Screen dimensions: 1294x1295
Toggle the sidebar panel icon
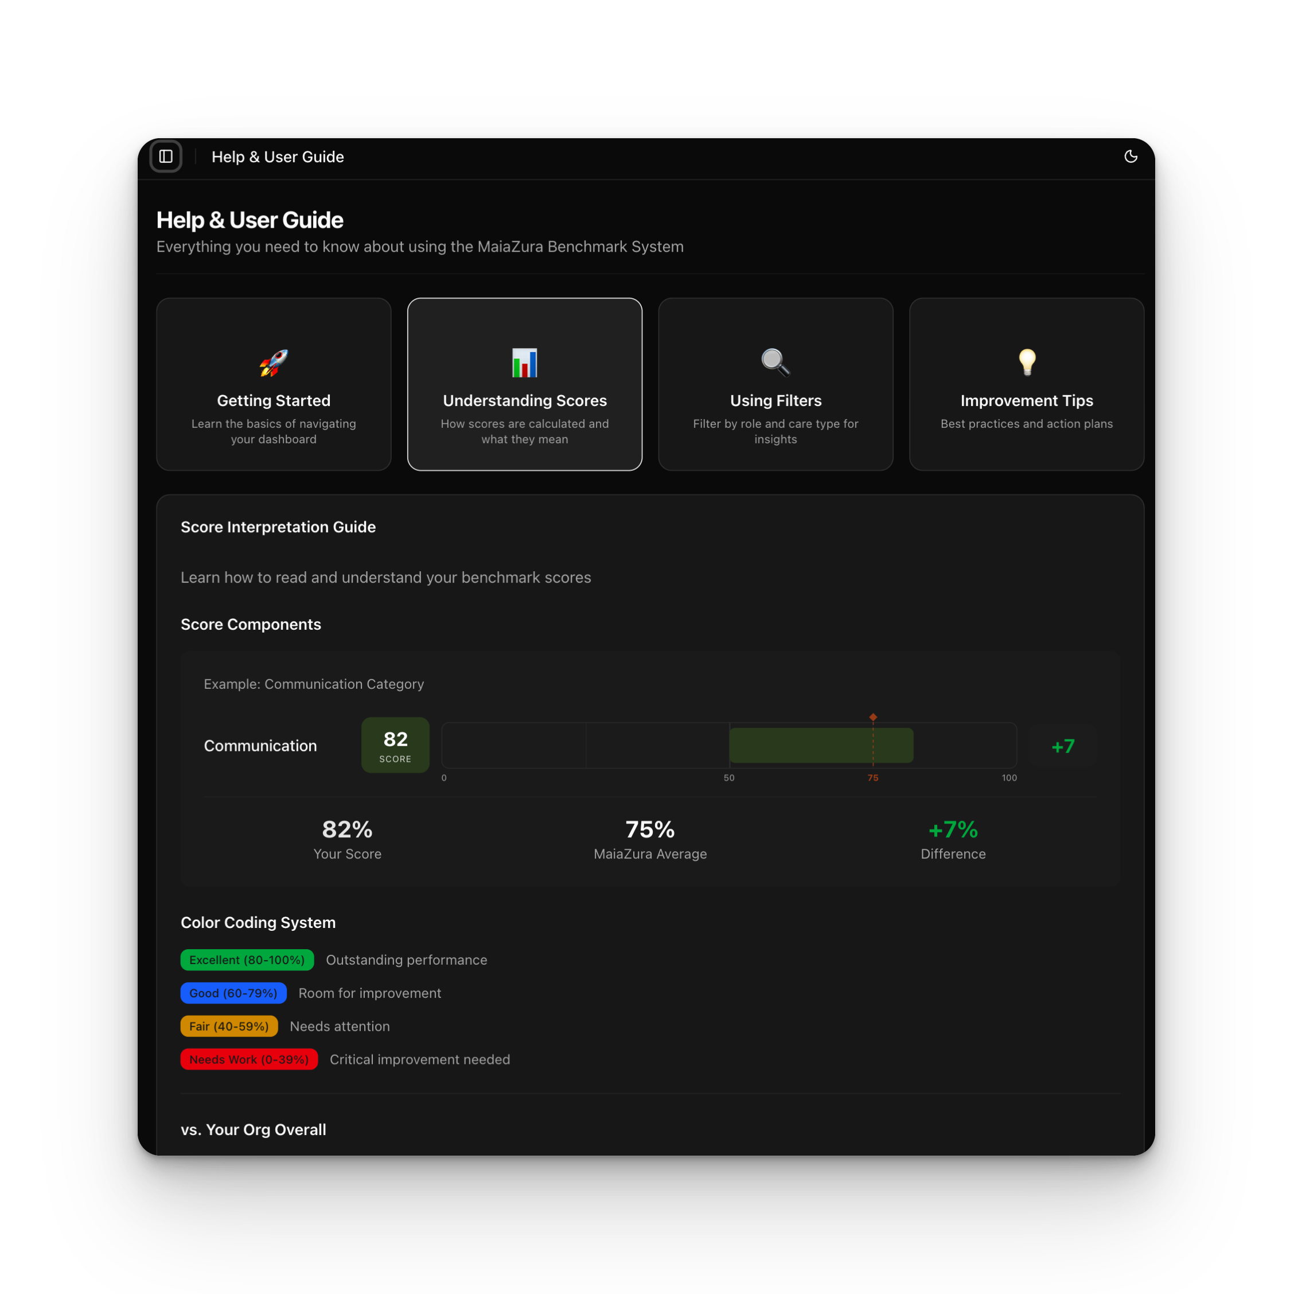pyautogui.click(x=166, y=156)
